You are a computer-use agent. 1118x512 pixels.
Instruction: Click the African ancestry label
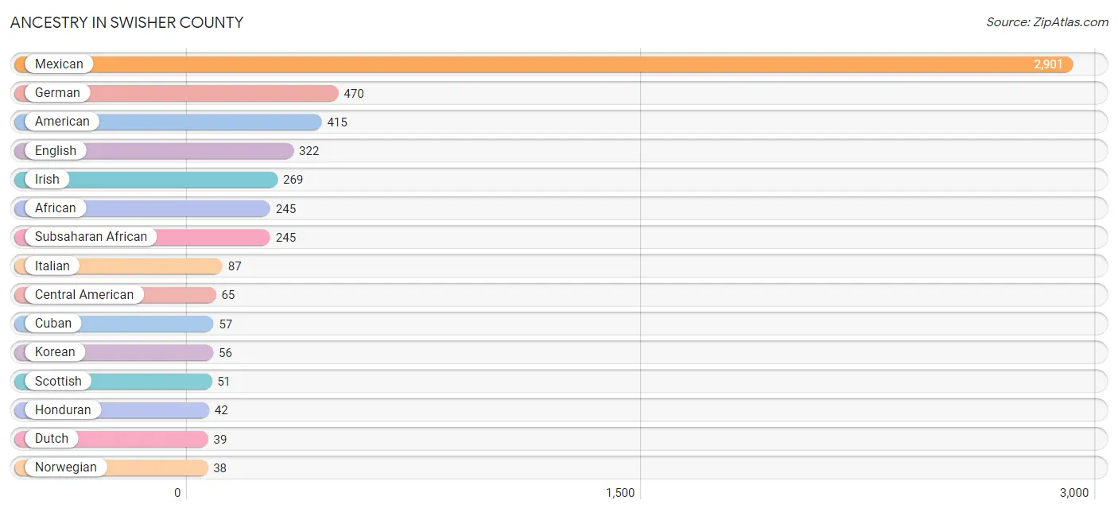pyautogui.click(x=56, y=208)
